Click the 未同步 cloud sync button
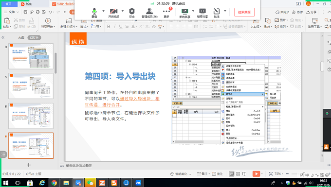Viewport: 331px width, 187px height. 282,12
